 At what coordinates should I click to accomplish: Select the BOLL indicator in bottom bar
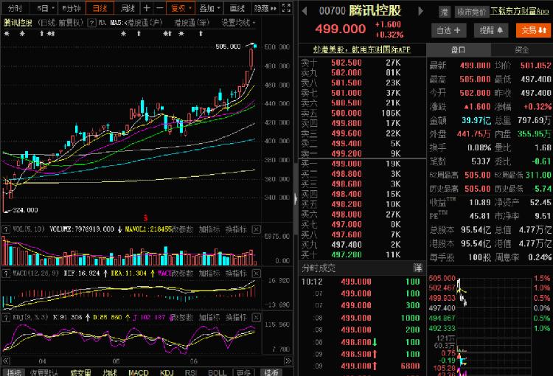tap(218, 372)
